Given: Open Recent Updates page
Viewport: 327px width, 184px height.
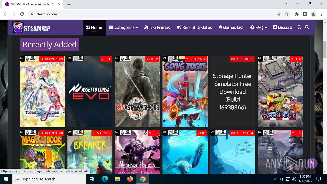Looking at the screenshot, I should click(x=194, y=28).
